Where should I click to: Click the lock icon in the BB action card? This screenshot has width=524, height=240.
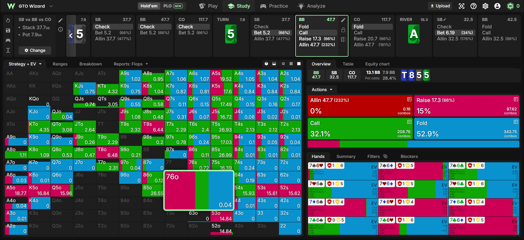(x=343, y=29)
